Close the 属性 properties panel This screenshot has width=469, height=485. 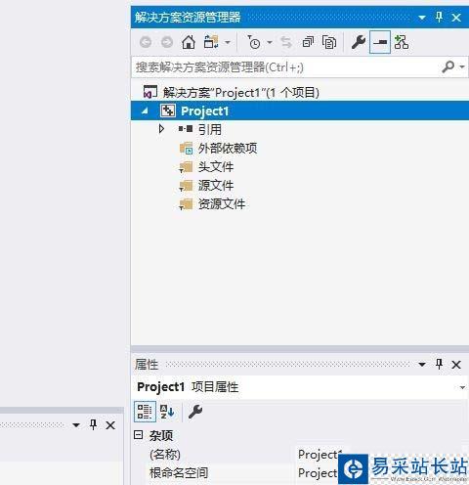(456, 365)
